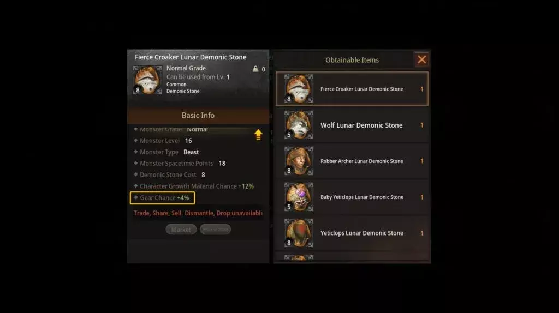The height and width of the screenshot is (313, 559).
Task: Click the small button beside Market
Action: (x=215, y=230)
